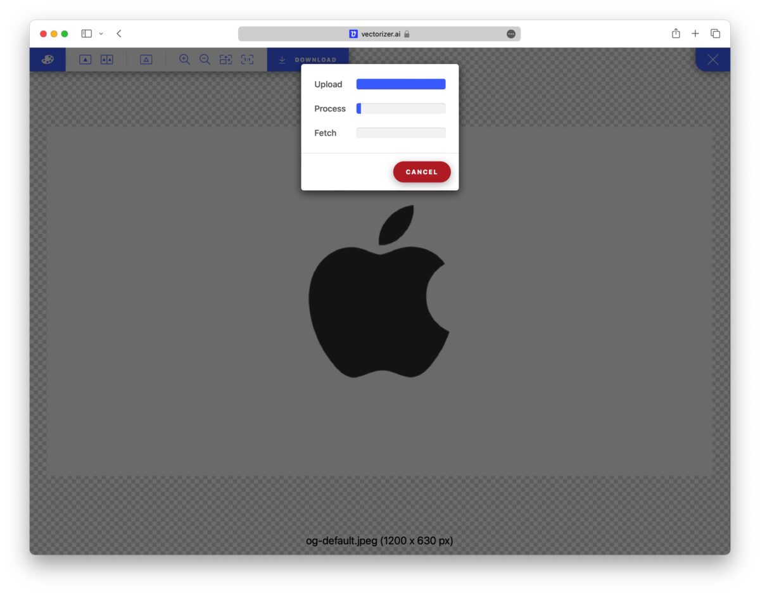
Task: Click the lock icon in address bar
Action: (x=407, y=34)
